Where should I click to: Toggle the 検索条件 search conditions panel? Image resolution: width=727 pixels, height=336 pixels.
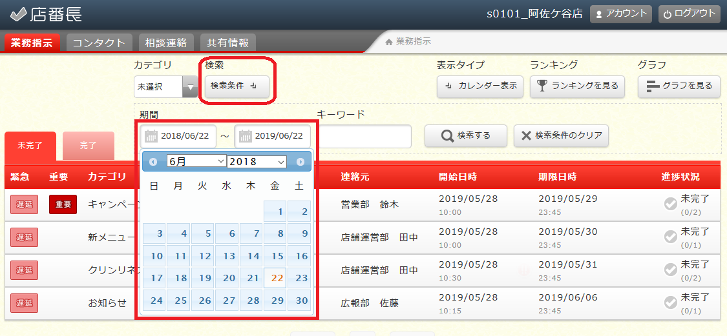click(x=237, y=86)
